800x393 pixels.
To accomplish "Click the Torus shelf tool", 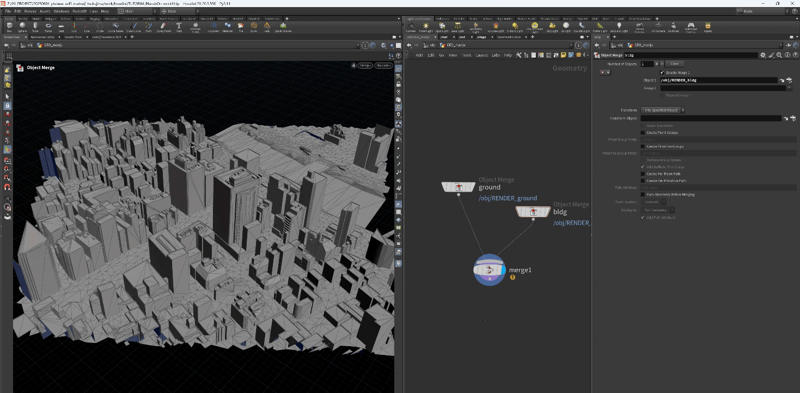I will coord(48,26).
